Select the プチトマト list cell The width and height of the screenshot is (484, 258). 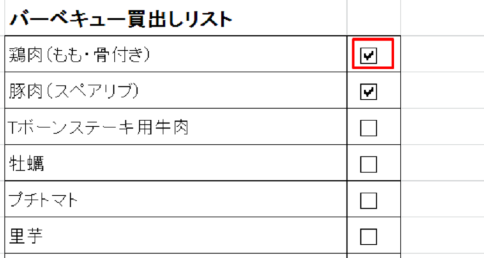176,201
